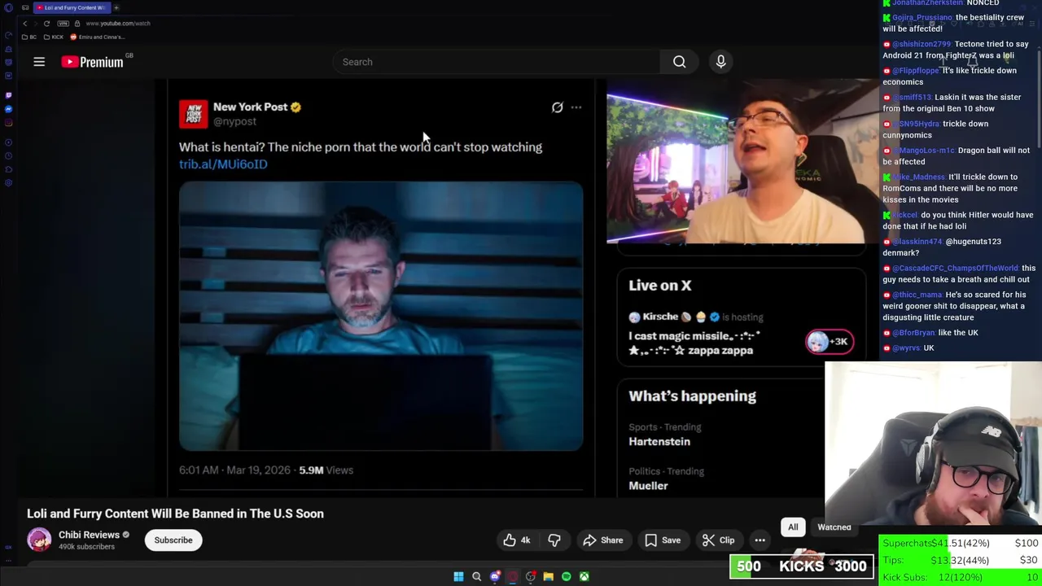Open the tweet's article preview image
Image resolution: width=1042 pixels, height=586 pixels.
tap(381, 316)
